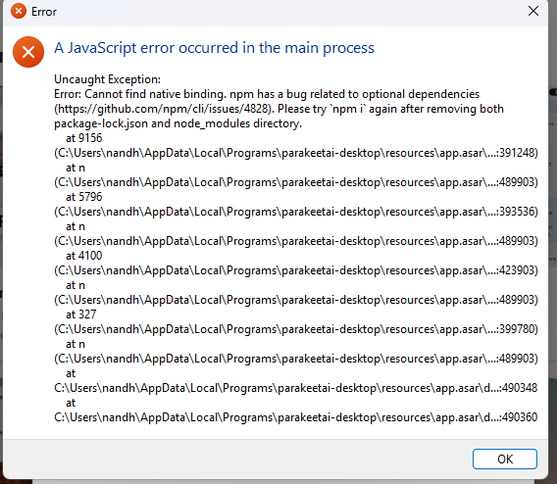Click the stack path ending in :490348
557x484 pixels.
[295, 388]
